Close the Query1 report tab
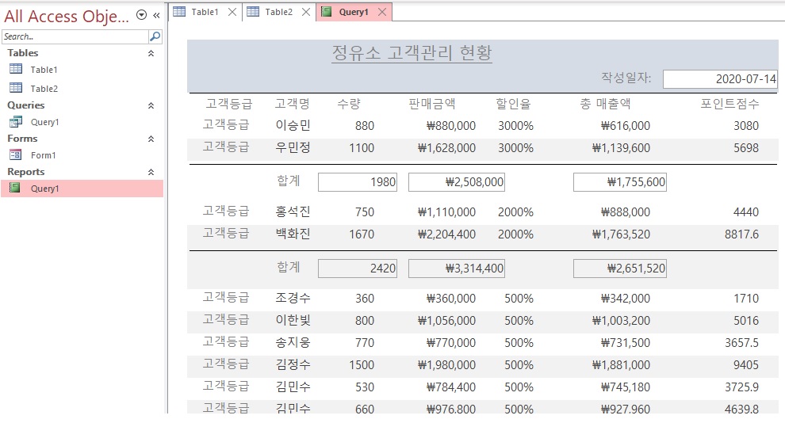The image size is (785, 442). pos(382,12)
